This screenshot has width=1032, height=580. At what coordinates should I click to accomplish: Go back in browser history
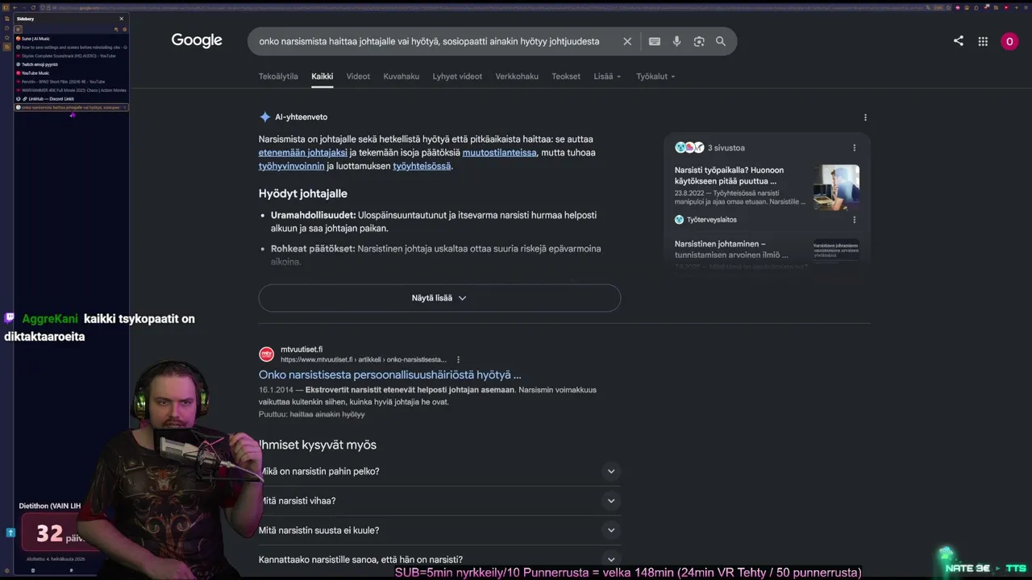click(14, 7)
